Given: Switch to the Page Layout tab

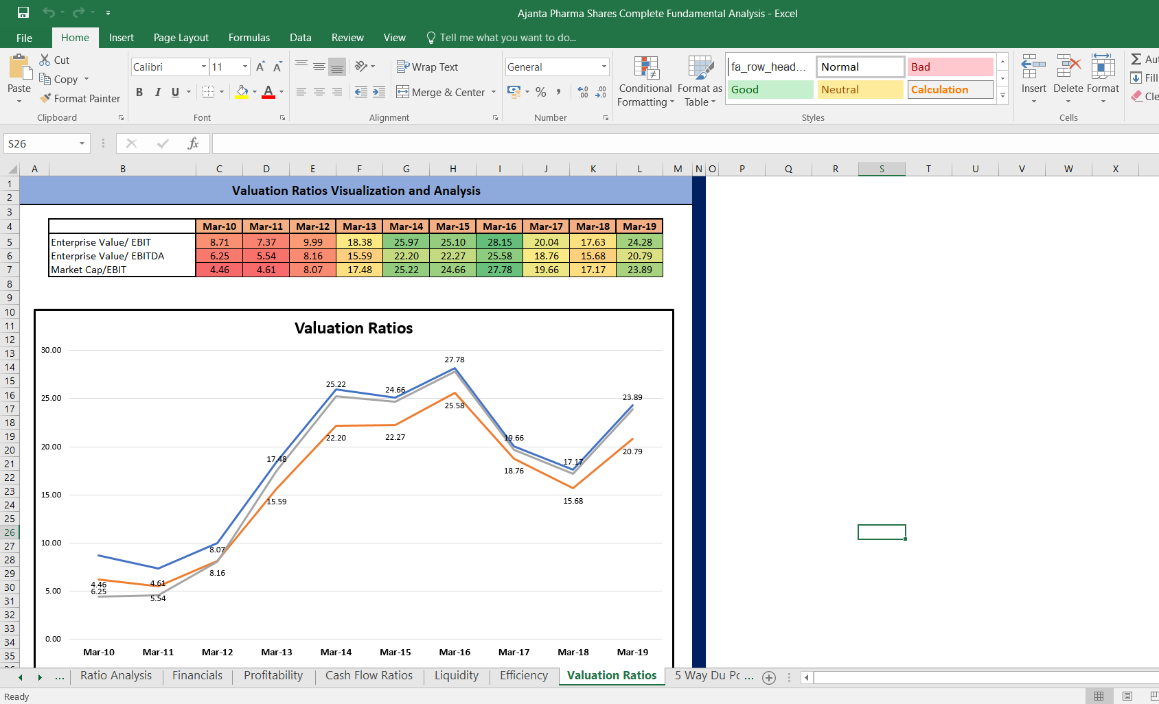Looking at the screenshot, I should coord(181,38).
